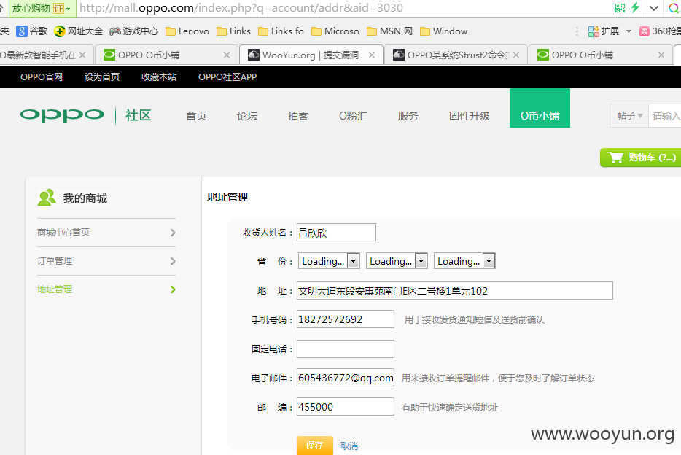
Task: Open the 网址大全 bookmark
Action: [x=79, y=31]
